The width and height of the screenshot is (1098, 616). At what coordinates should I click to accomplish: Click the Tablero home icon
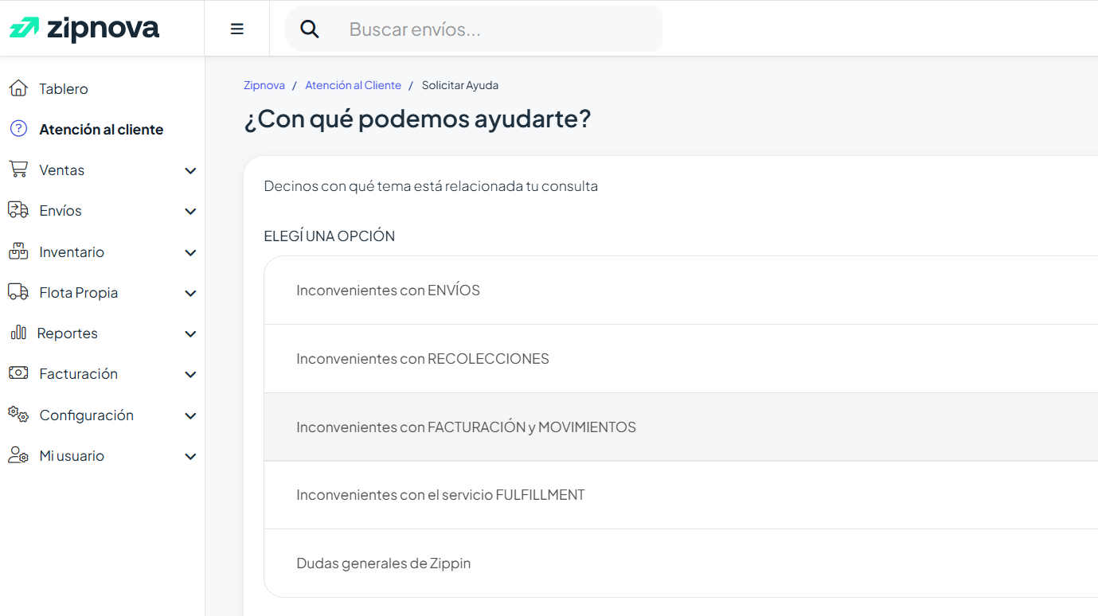[x=18, y=88]
